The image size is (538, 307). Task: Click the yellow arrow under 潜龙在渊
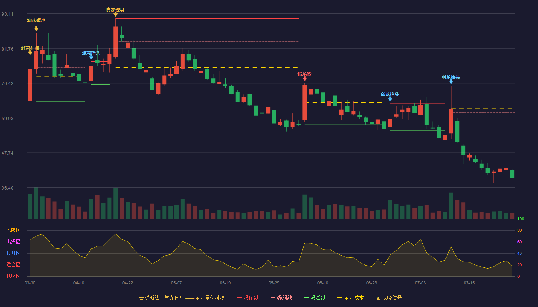coord(30,53)
